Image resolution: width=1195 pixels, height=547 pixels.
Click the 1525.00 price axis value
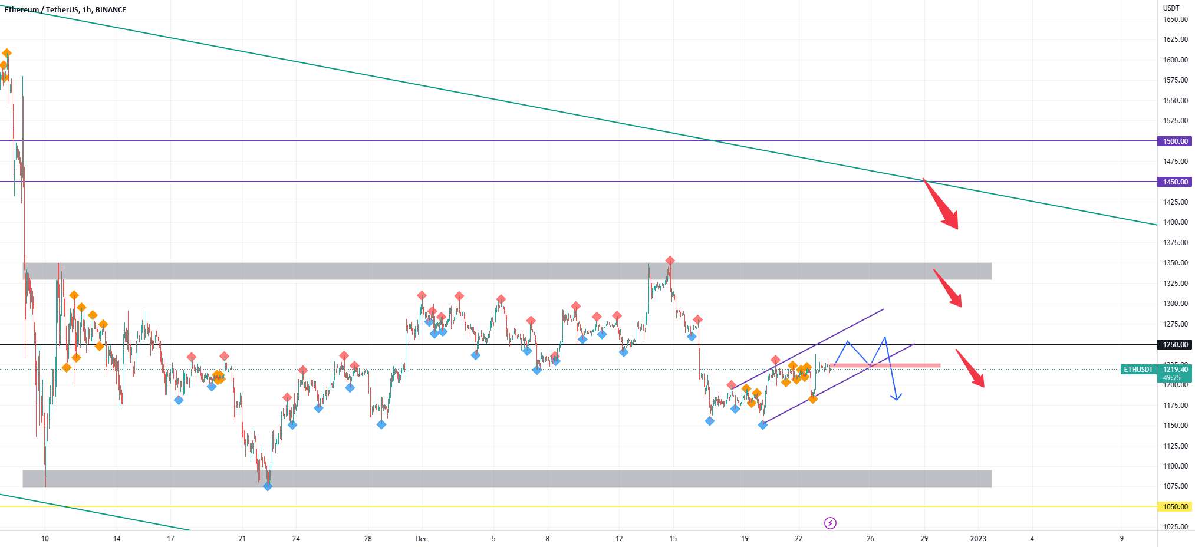click(1176, 121)
